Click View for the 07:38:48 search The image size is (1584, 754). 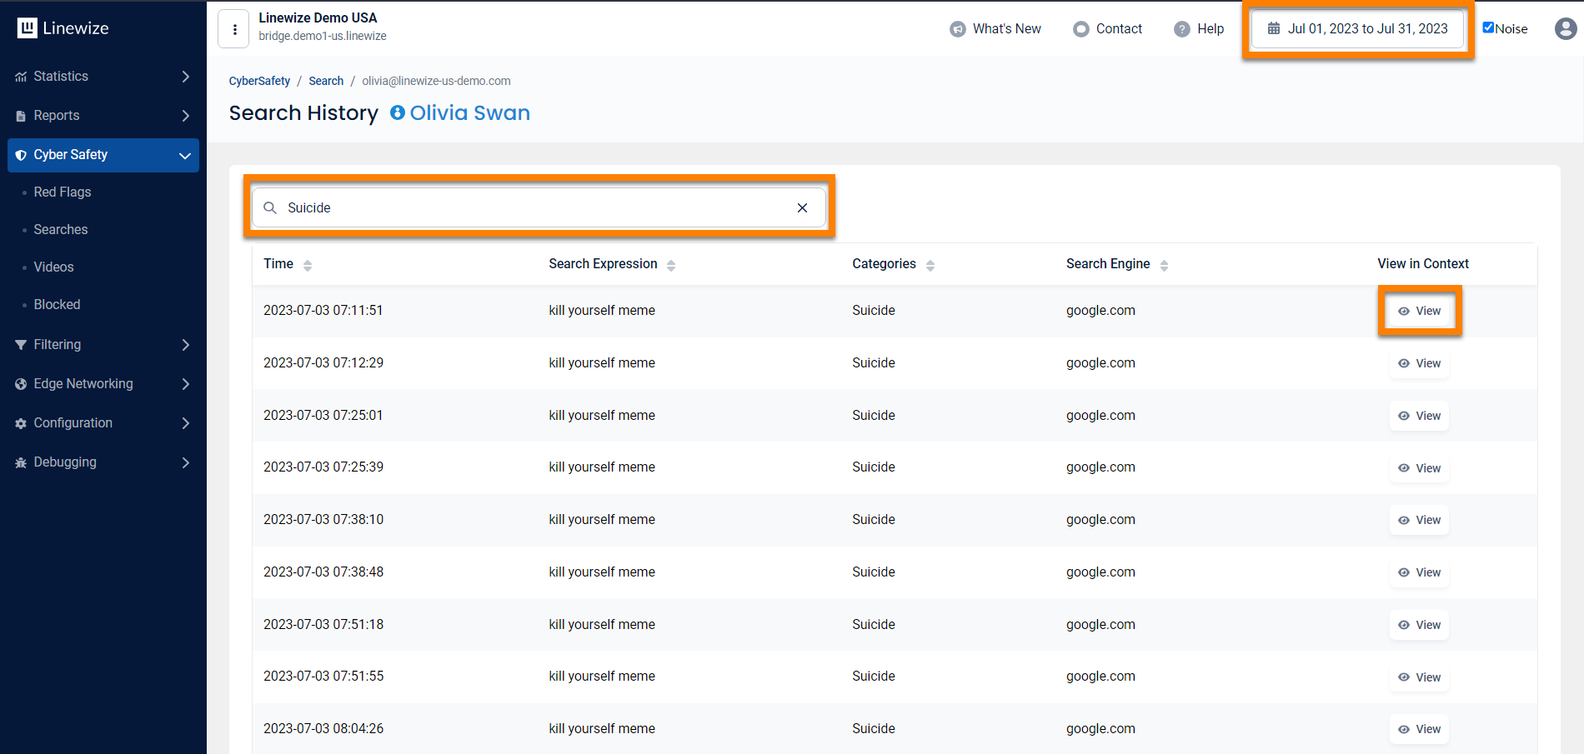coord(1419,572)
